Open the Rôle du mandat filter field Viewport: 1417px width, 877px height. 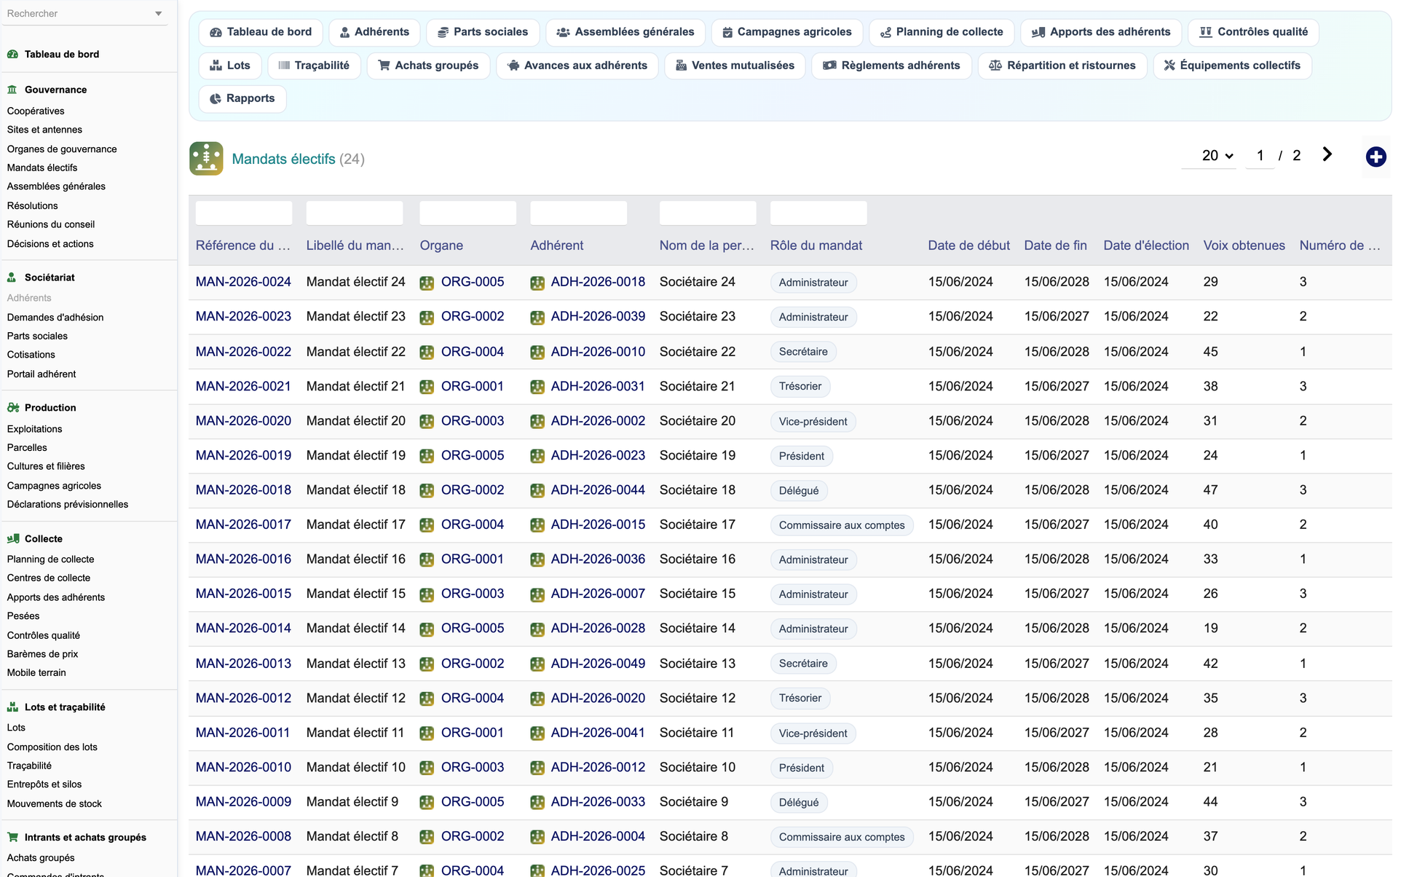818,213
